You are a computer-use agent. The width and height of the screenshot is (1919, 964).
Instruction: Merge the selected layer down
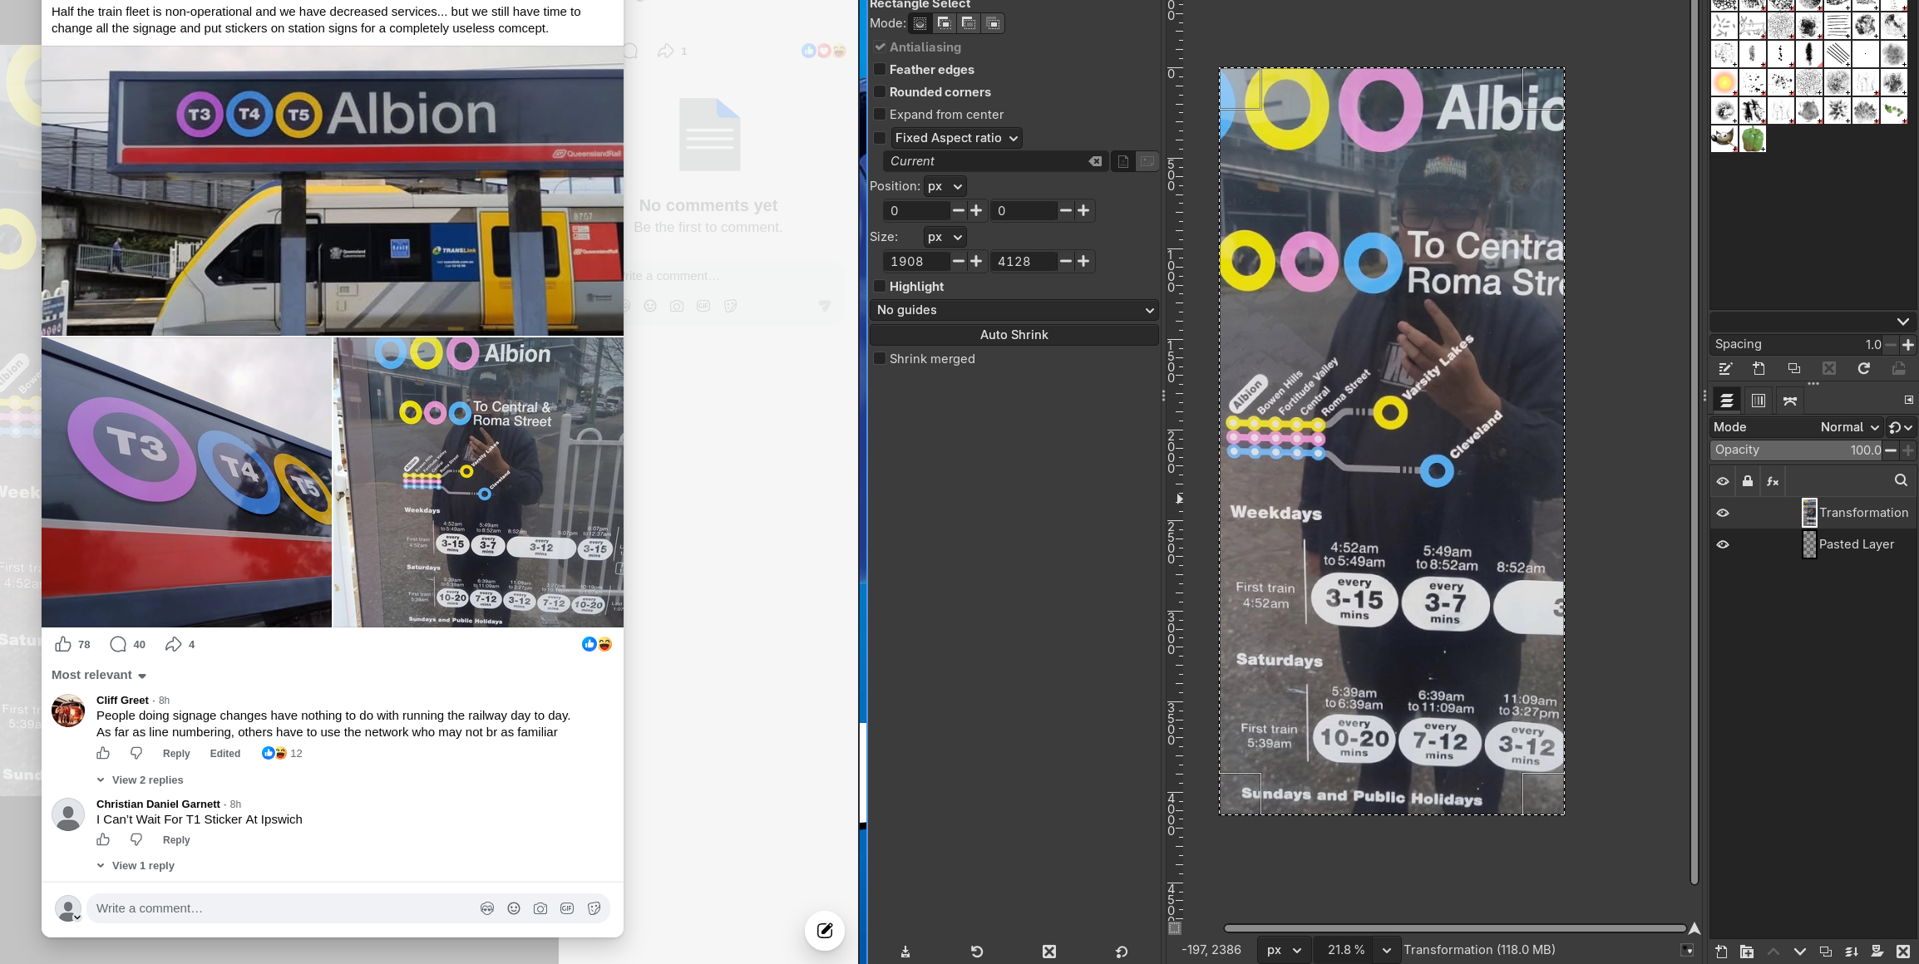tap(1851, 952)
